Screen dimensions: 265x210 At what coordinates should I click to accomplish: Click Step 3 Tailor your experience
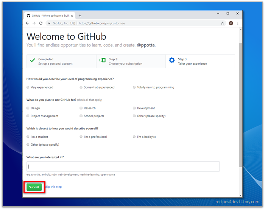200,61
